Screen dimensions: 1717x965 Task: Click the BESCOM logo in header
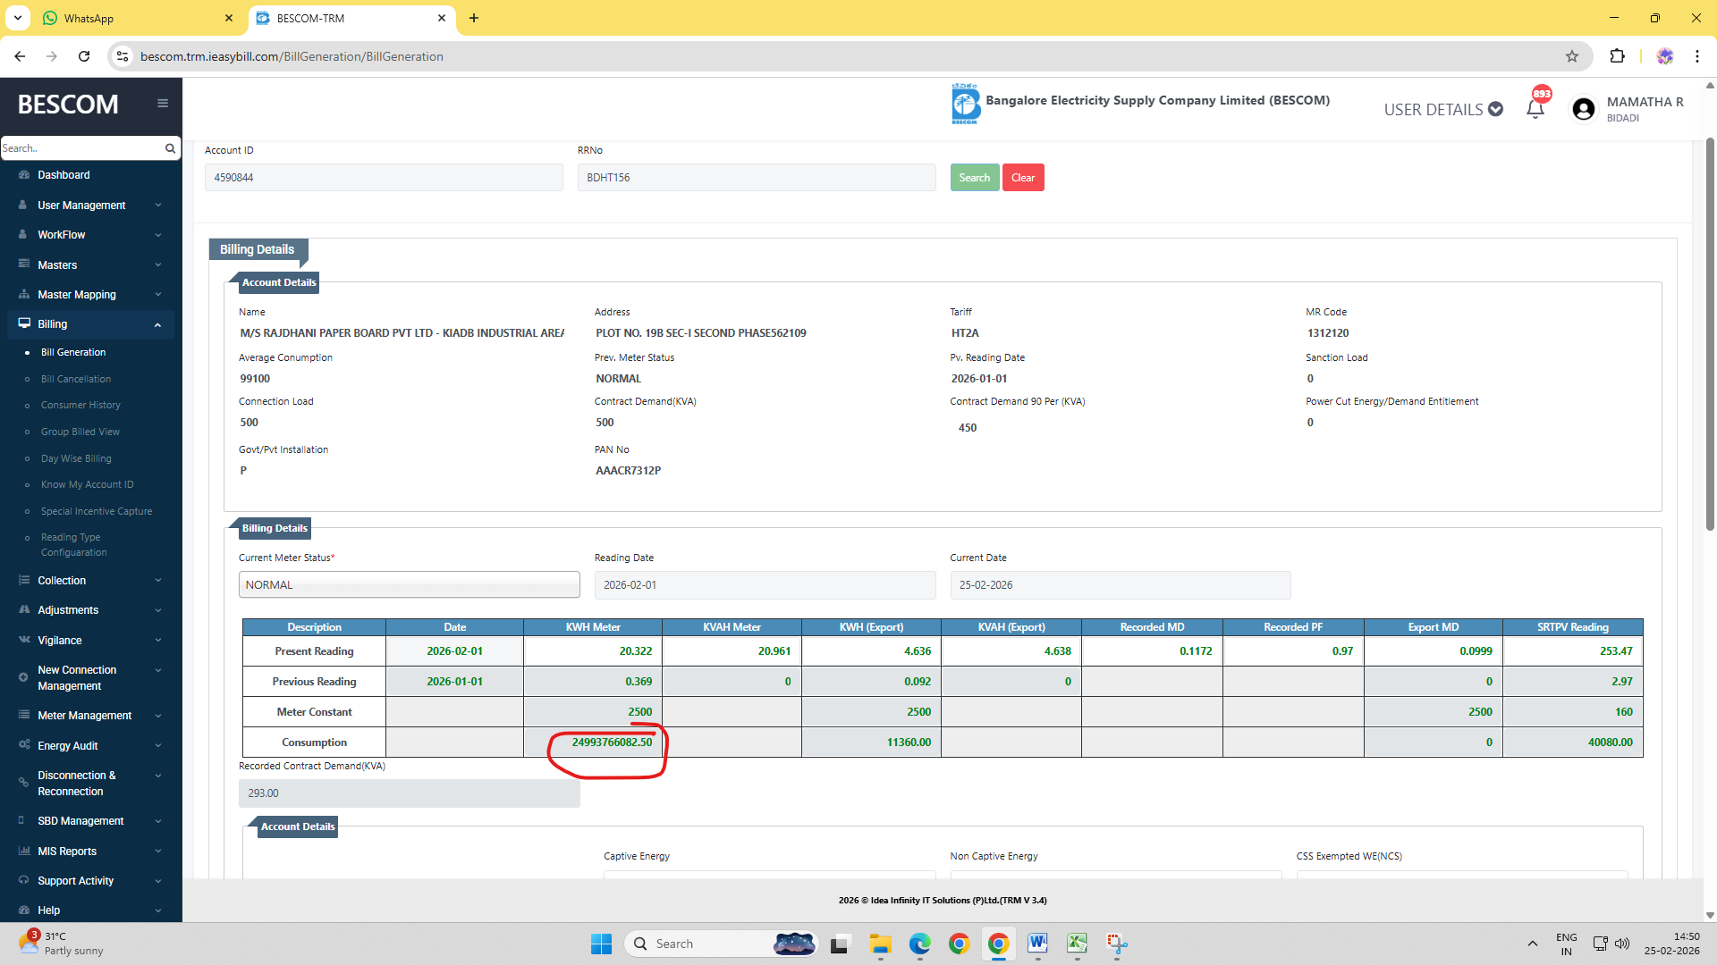(x=966, y=104)
